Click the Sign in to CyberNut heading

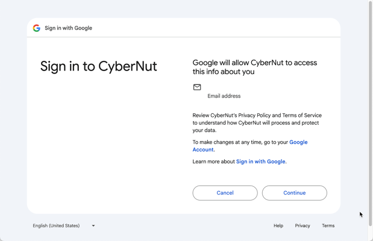tap(98, 66)
